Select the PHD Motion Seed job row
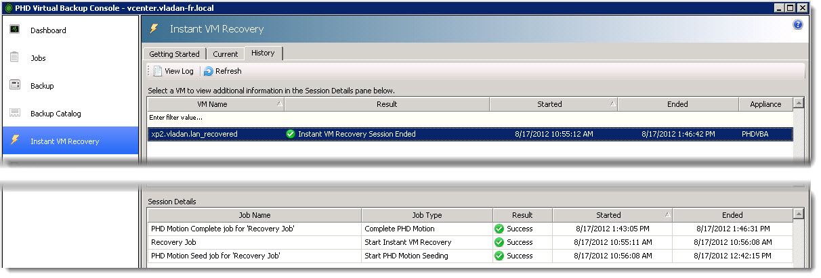821x278 pixels. [x=470, y=256]
